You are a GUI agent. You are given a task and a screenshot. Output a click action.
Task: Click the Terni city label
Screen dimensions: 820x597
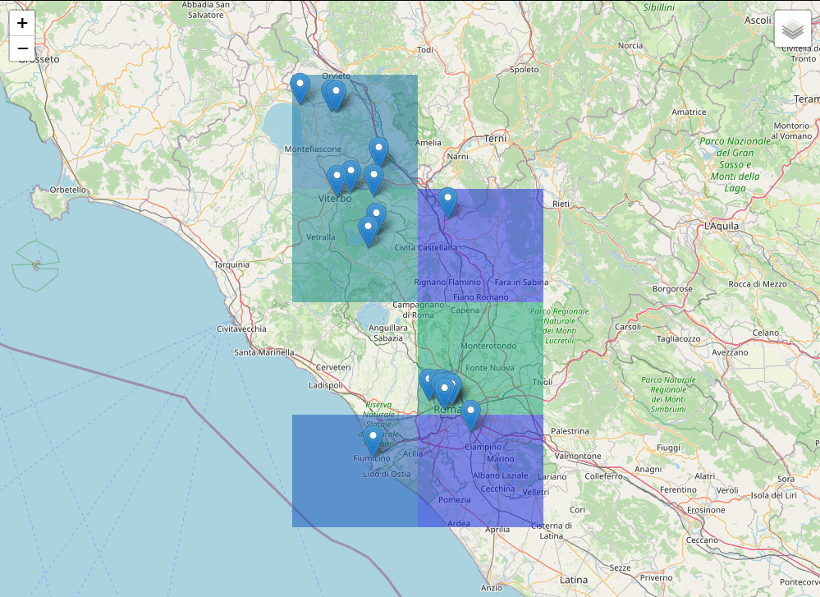[495, 139]
